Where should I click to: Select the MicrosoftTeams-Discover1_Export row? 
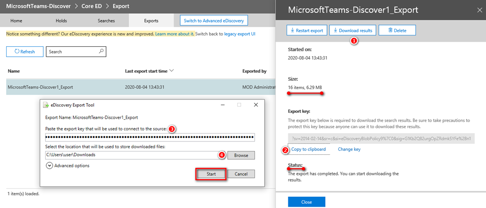(141, 87)
